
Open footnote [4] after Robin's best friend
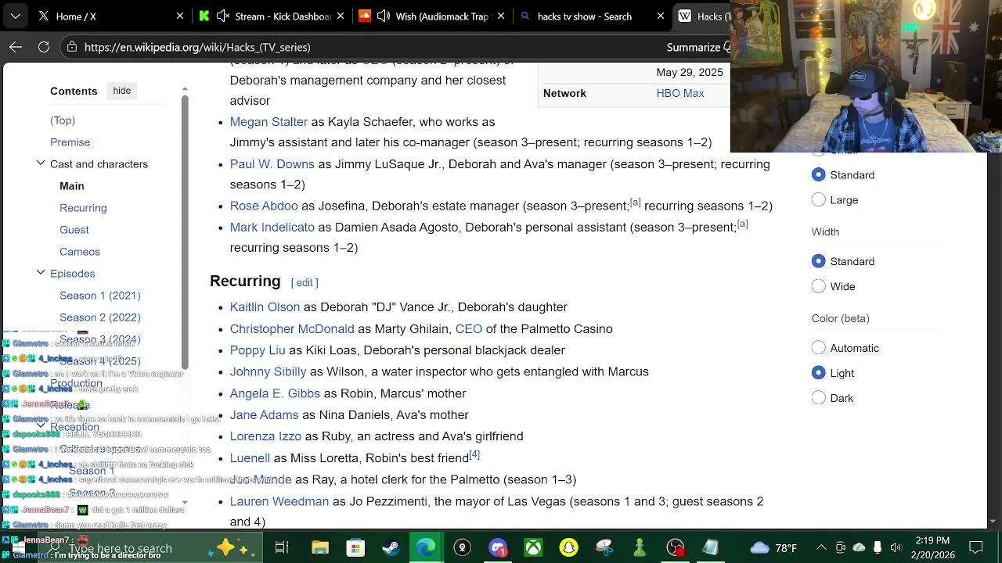[474, 454]
